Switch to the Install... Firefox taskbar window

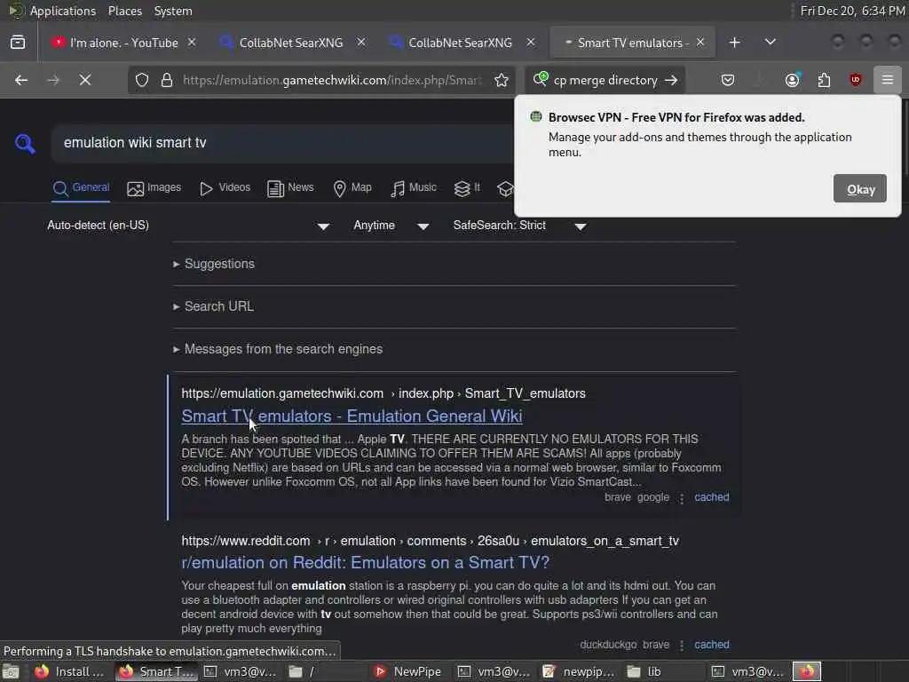(x=69, y=671)
